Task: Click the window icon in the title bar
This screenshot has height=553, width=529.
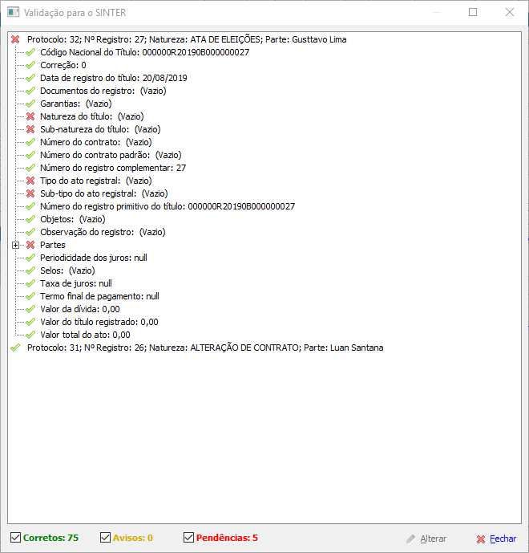Action: pos(14,12)
